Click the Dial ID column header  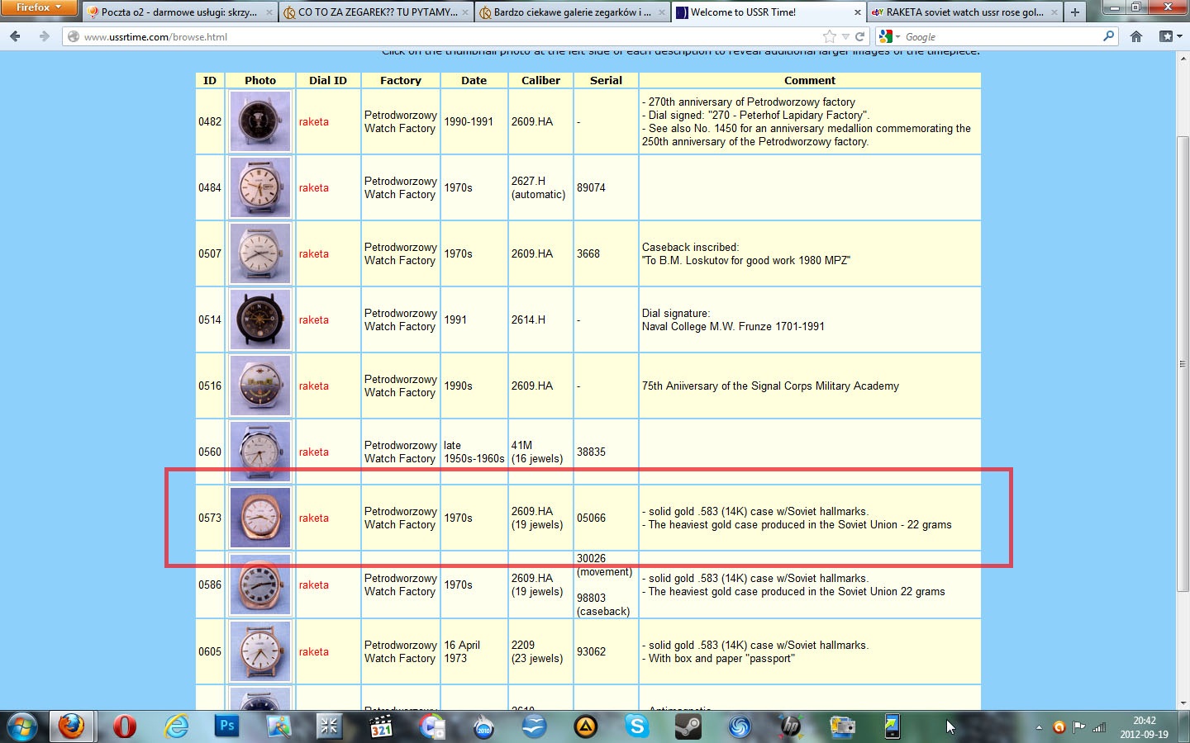pos(328,80)
